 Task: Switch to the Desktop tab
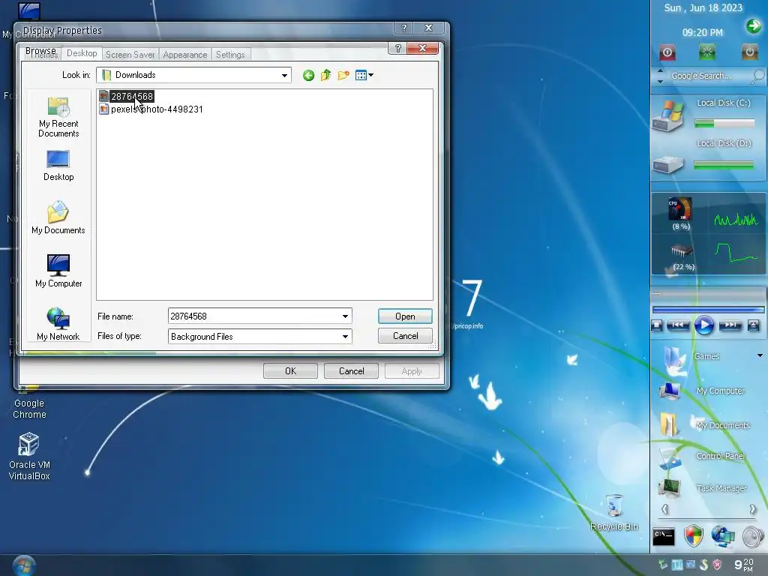(x=82, y=53)
